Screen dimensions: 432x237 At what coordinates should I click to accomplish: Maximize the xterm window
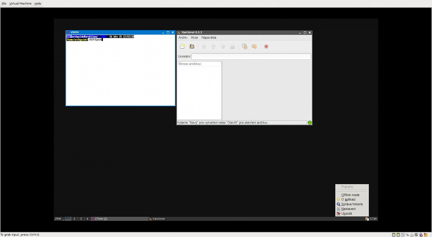tap(168, 32)
